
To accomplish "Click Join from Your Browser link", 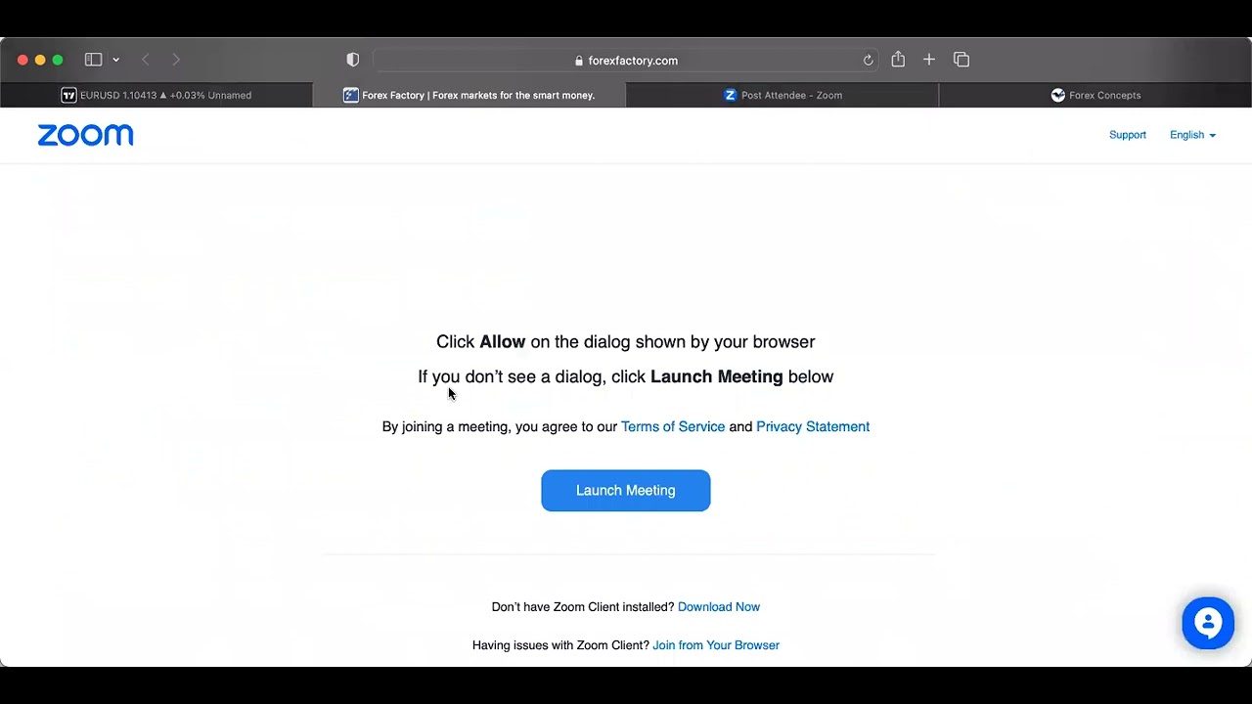I will click(x=716, y=645).
